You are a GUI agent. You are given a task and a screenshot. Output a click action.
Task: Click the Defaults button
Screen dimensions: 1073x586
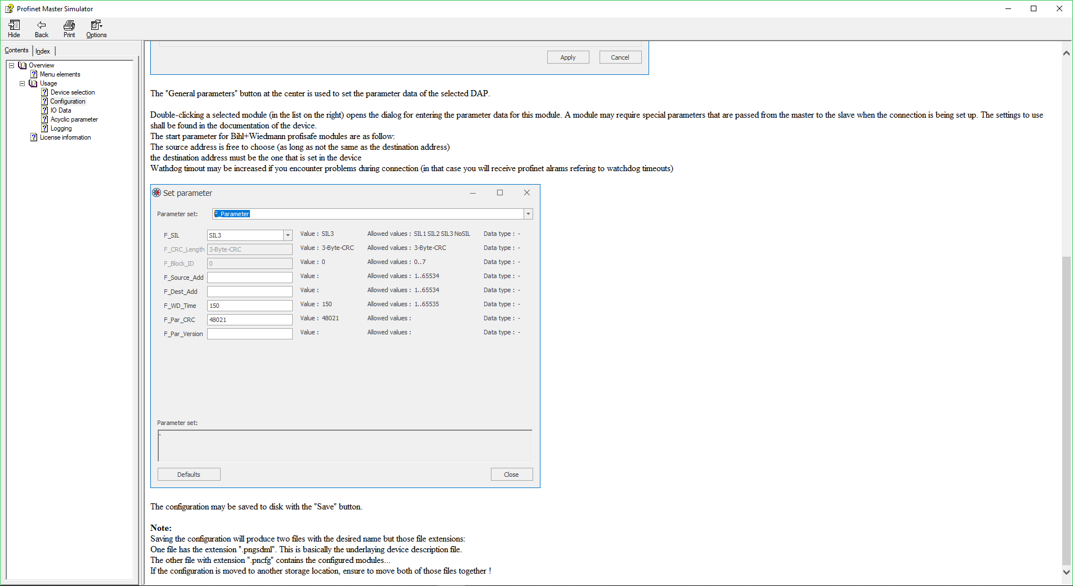188,474
